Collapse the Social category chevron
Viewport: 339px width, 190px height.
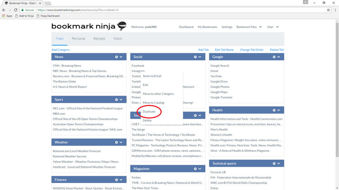[x=200, y=57]
